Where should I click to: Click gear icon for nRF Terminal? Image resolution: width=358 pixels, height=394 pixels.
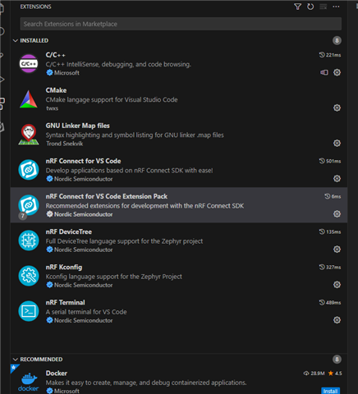click(x=337, y=320)
